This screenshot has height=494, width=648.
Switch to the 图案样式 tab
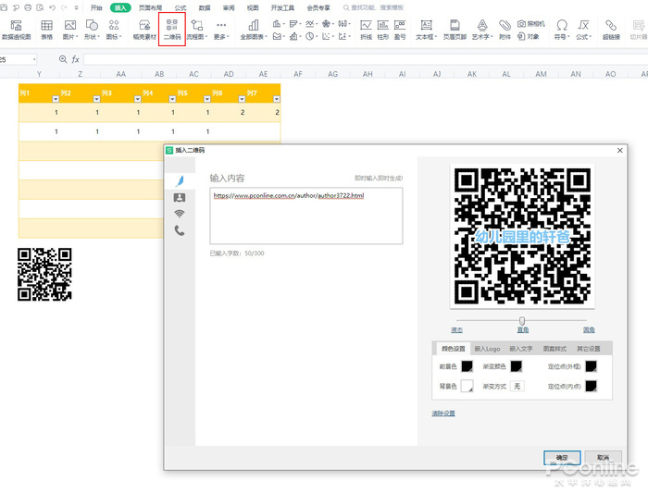(x=555, y=349)
